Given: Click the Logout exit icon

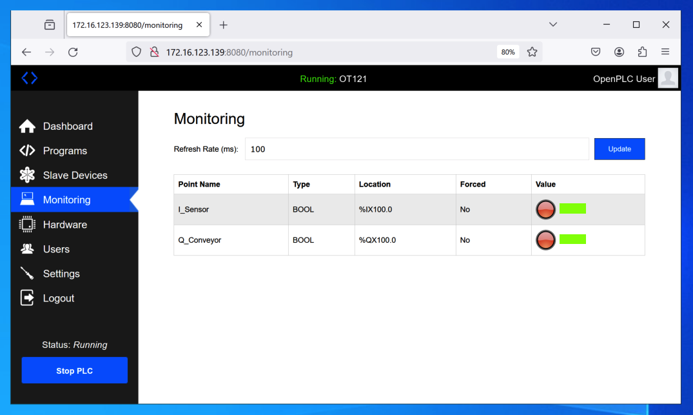Looking at the screenshot, I should [x=27, y=298].
